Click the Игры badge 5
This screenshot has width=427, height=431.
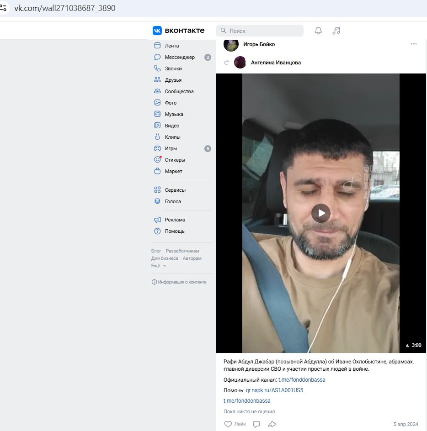208,148
